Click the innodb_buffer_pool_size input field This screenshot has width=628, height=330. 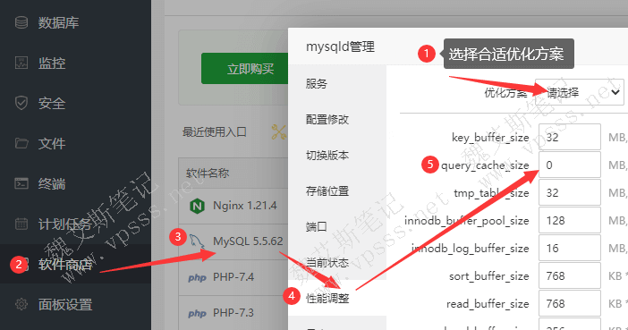[570, 220]
